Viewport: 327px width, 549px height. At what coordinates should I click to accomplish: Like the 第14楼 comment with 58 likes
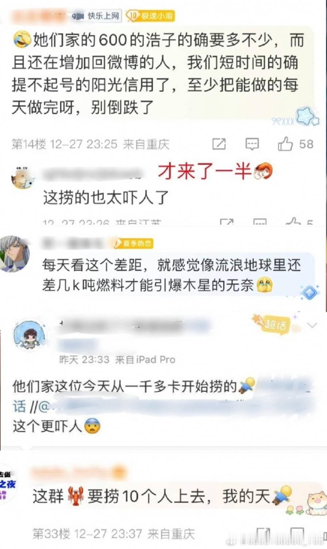[285, 144]
